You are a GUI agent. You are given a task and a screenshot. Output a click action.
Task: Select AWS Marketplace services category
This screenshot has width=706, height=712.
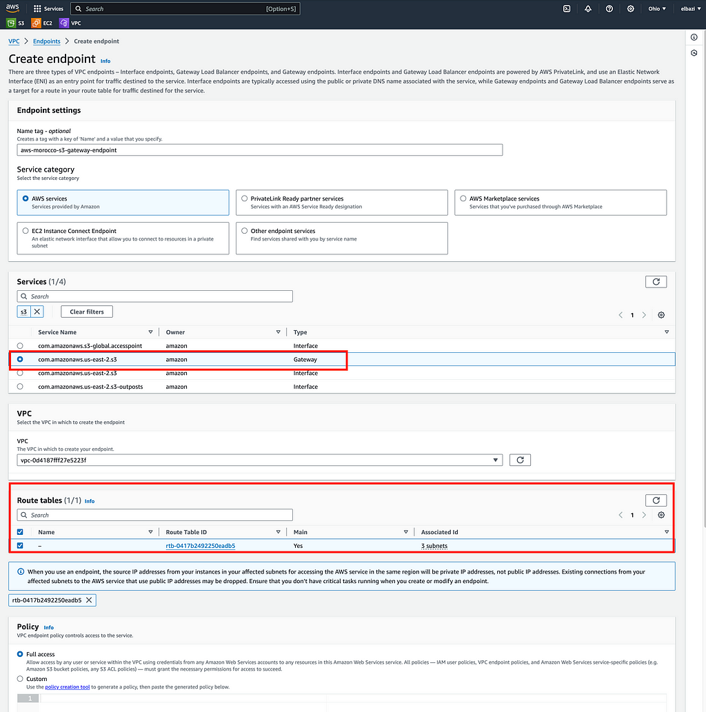[561, 203]
